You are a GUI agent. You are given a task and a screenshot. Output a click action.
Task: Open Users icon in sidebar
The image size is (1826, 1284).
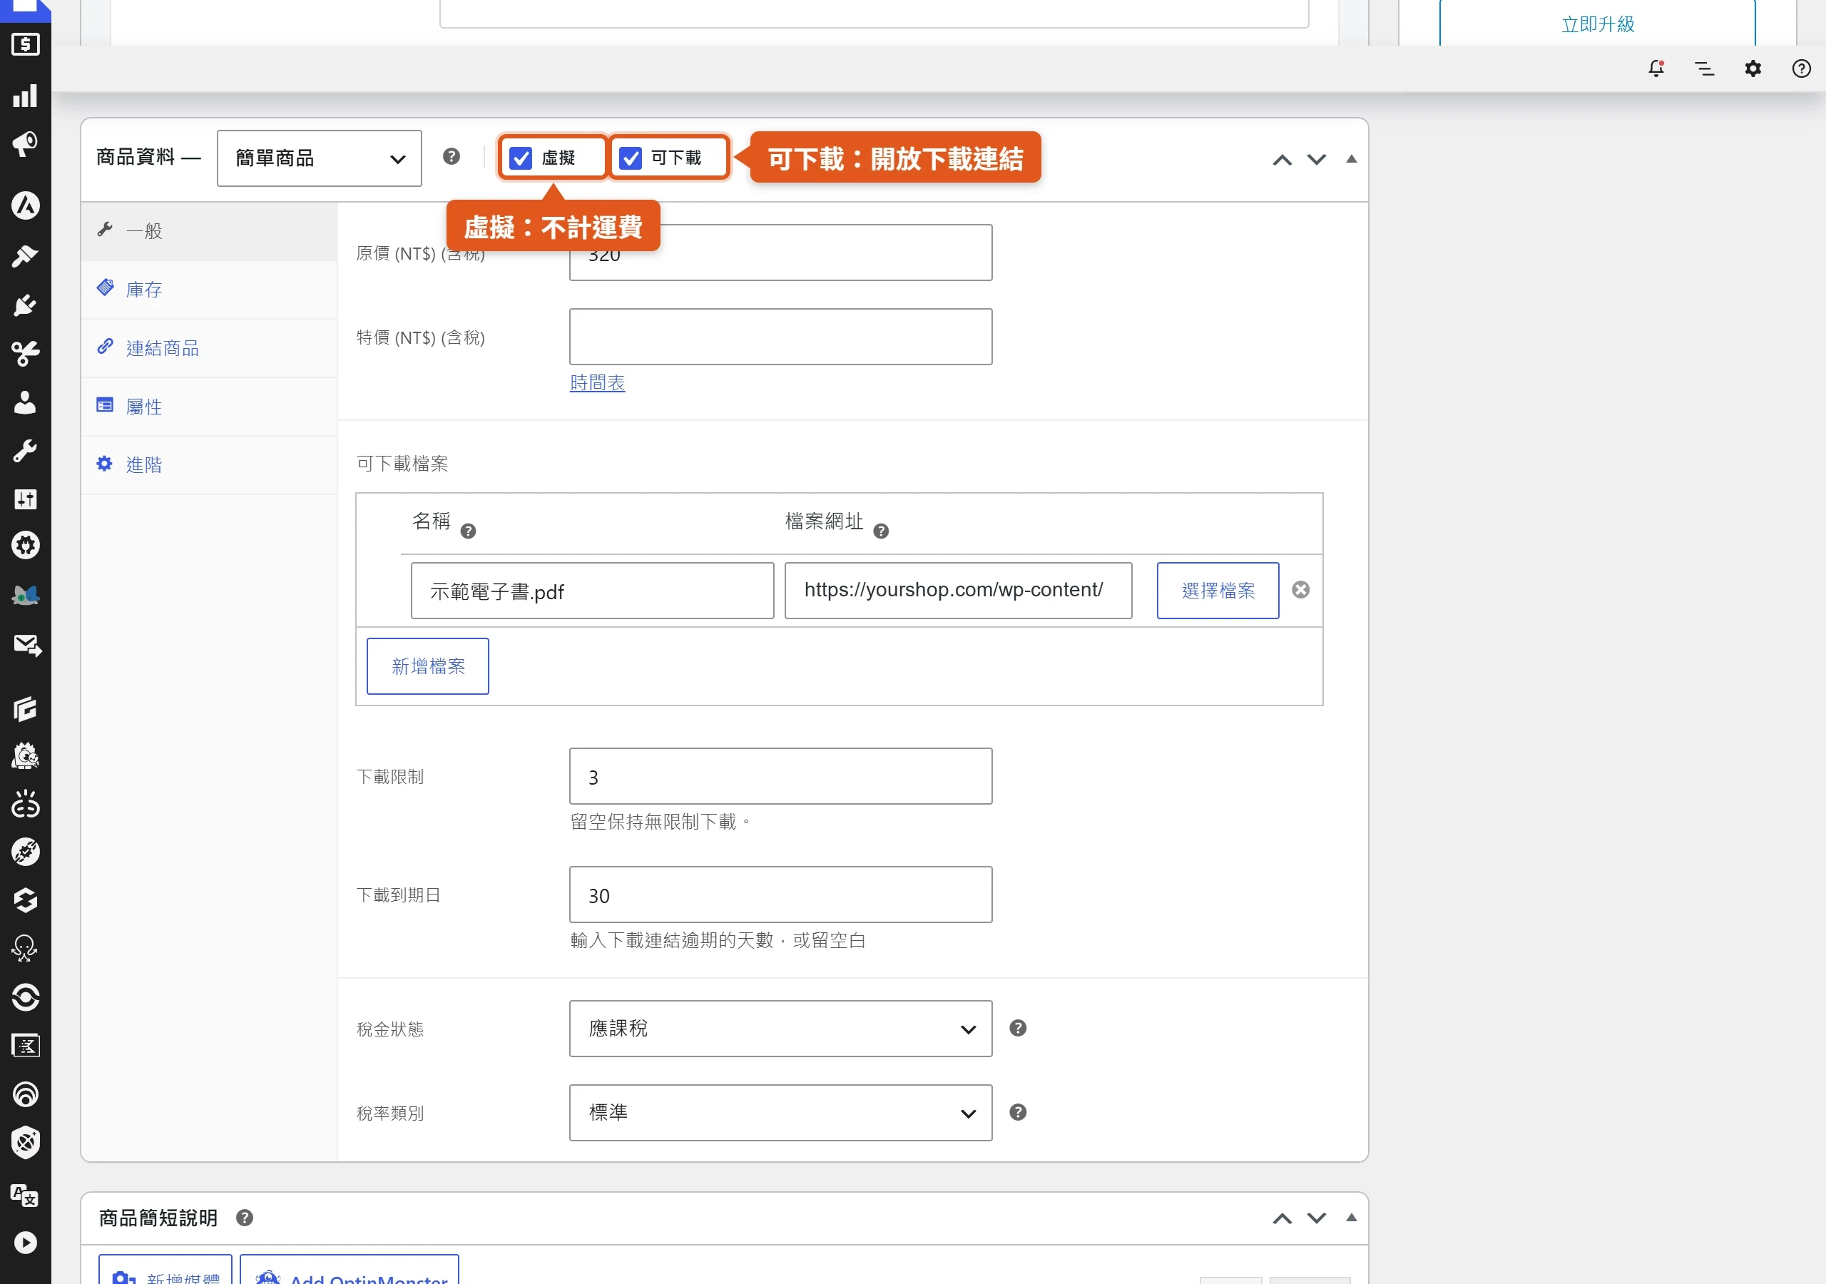click(x=26, y=402)
